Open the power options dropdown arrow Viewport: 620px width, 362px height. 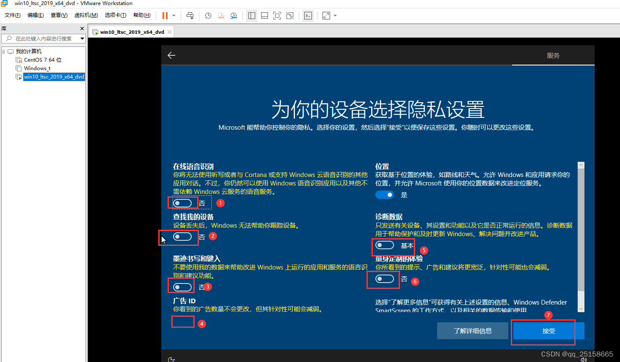[x=174, y=16]
